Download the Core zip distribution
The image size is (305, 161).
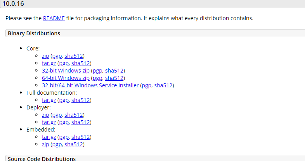45,56
